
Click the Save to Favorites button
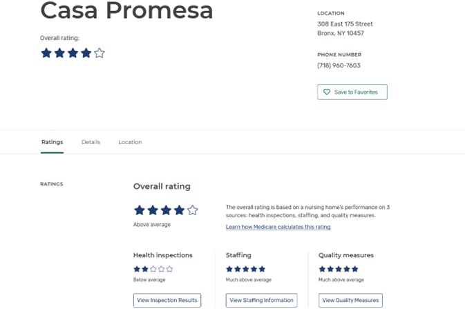point(352,92)
